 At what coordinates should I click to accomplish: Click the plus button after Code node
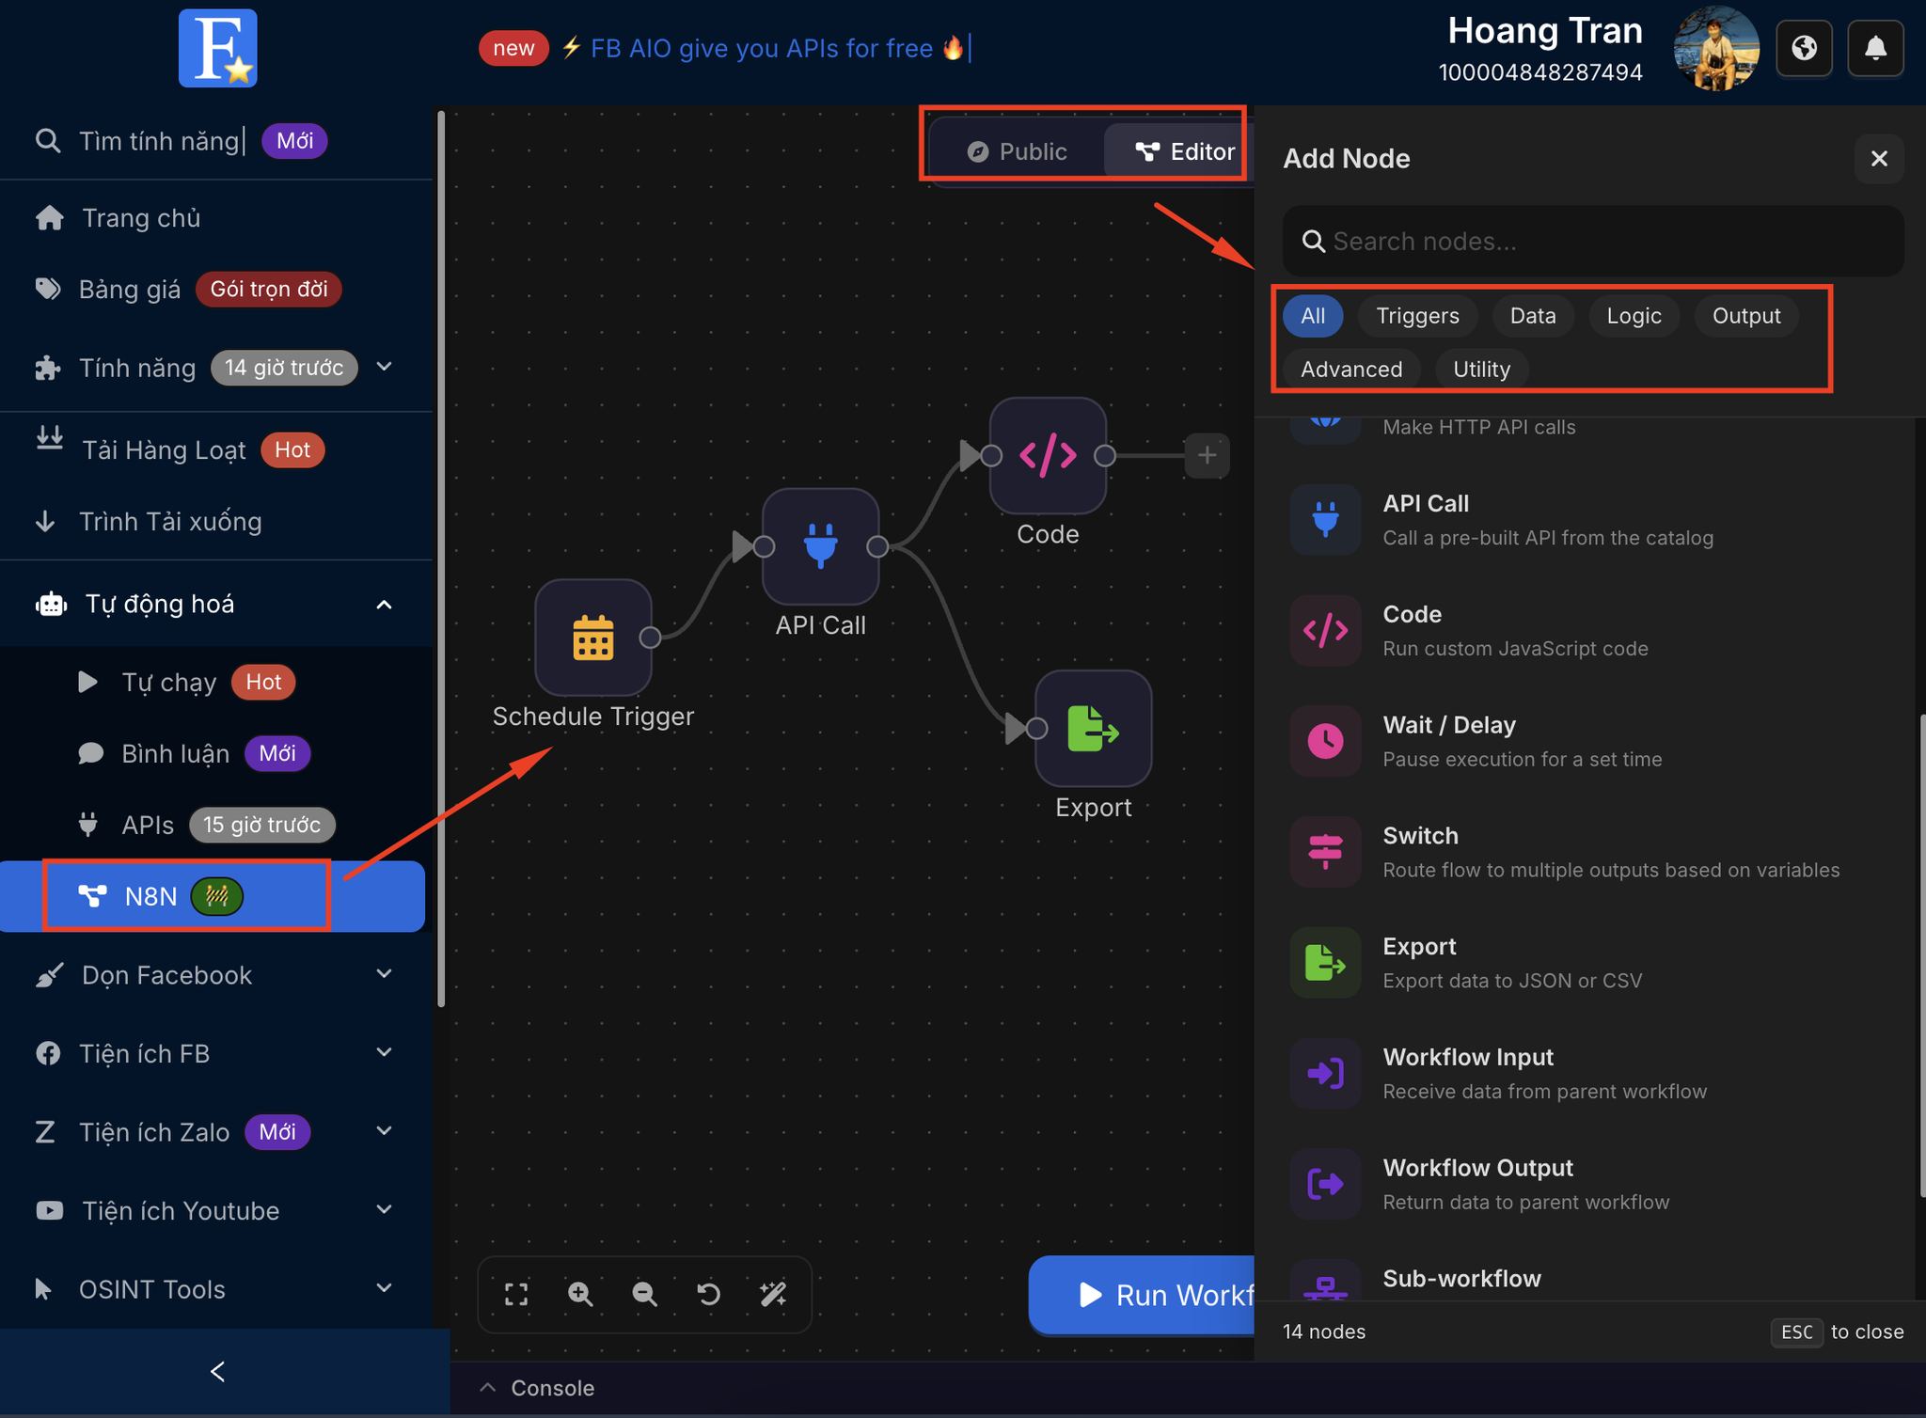(x=1208, y=456)
